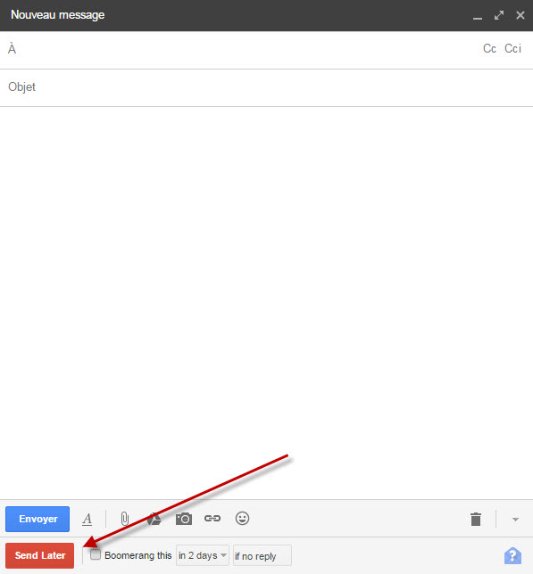Discard draft with trash icon
The image size is (533, 574).
pyautogui.click(x=476, y=519)
